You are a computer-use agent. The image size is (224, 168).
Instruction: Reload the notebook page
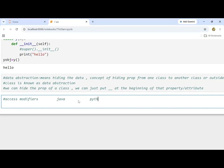tap(17, 29)
